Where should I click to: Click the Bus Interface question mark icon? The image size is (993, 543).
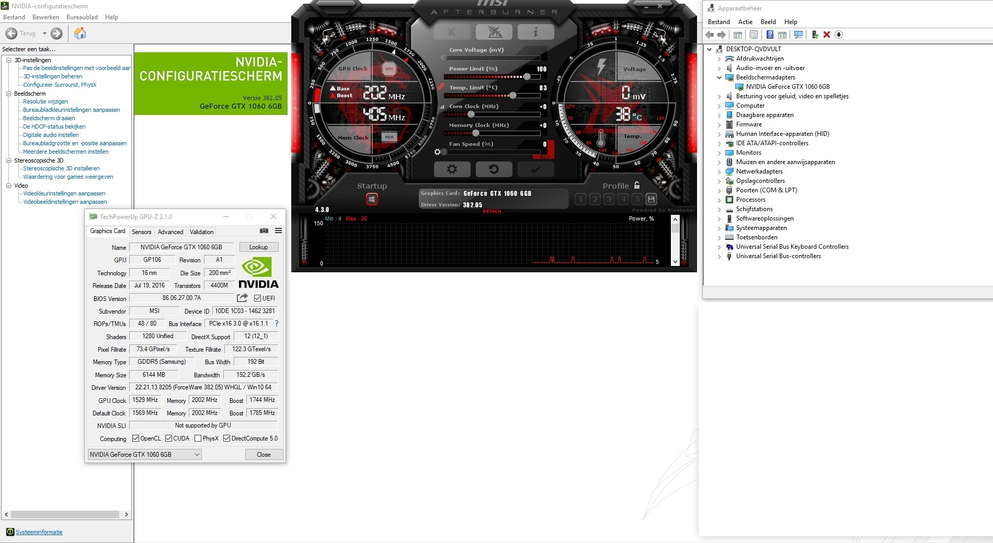(277, 324)
